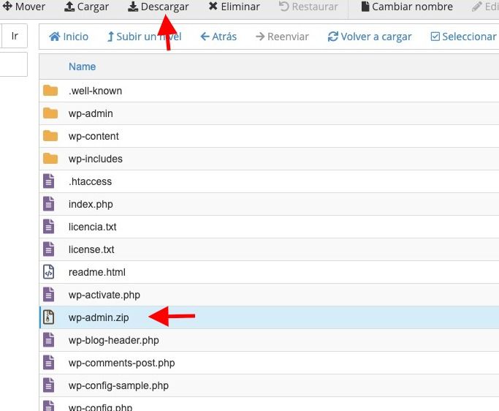Click Cambiar nombre to rename
Image resolution: width=499 pixels, height=411 pixels.
pyautogui.click(x=407, y=7)
